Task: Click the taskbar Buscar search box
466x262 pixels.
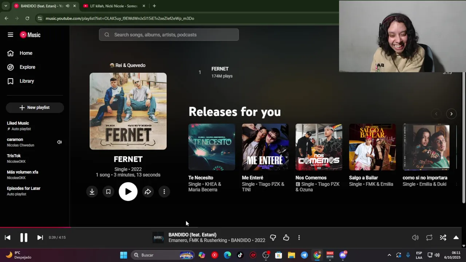Action: (x=163, y=255)
